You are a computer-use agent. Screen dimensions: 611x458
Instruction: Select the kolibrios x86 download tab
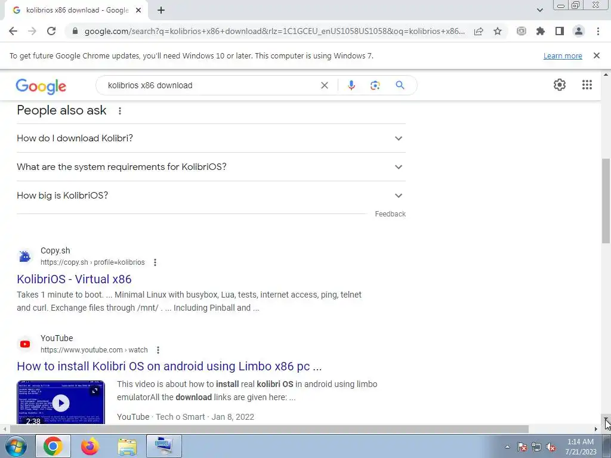pyautogui.click(x=77, y=10)
